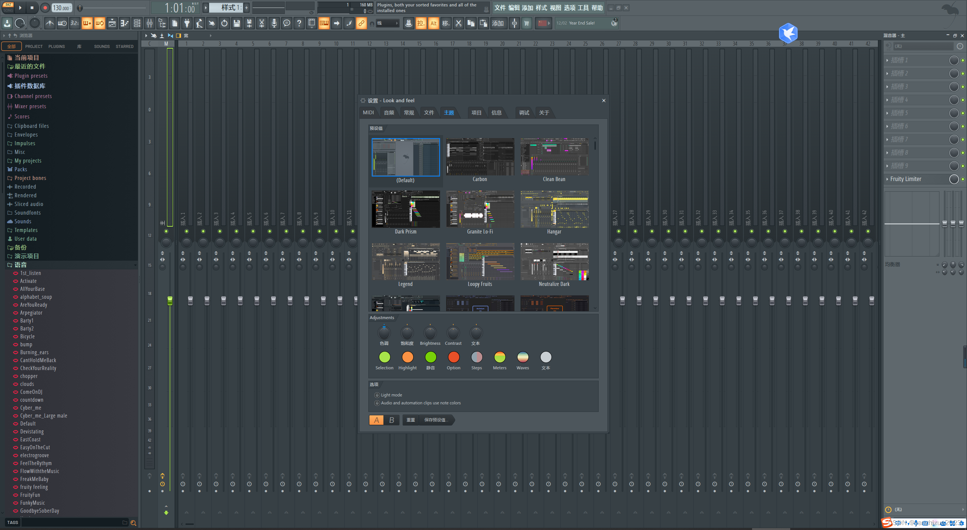Click the Option red color swatch
The height and width of the screenshot is (530, 967).
[454, 357]
